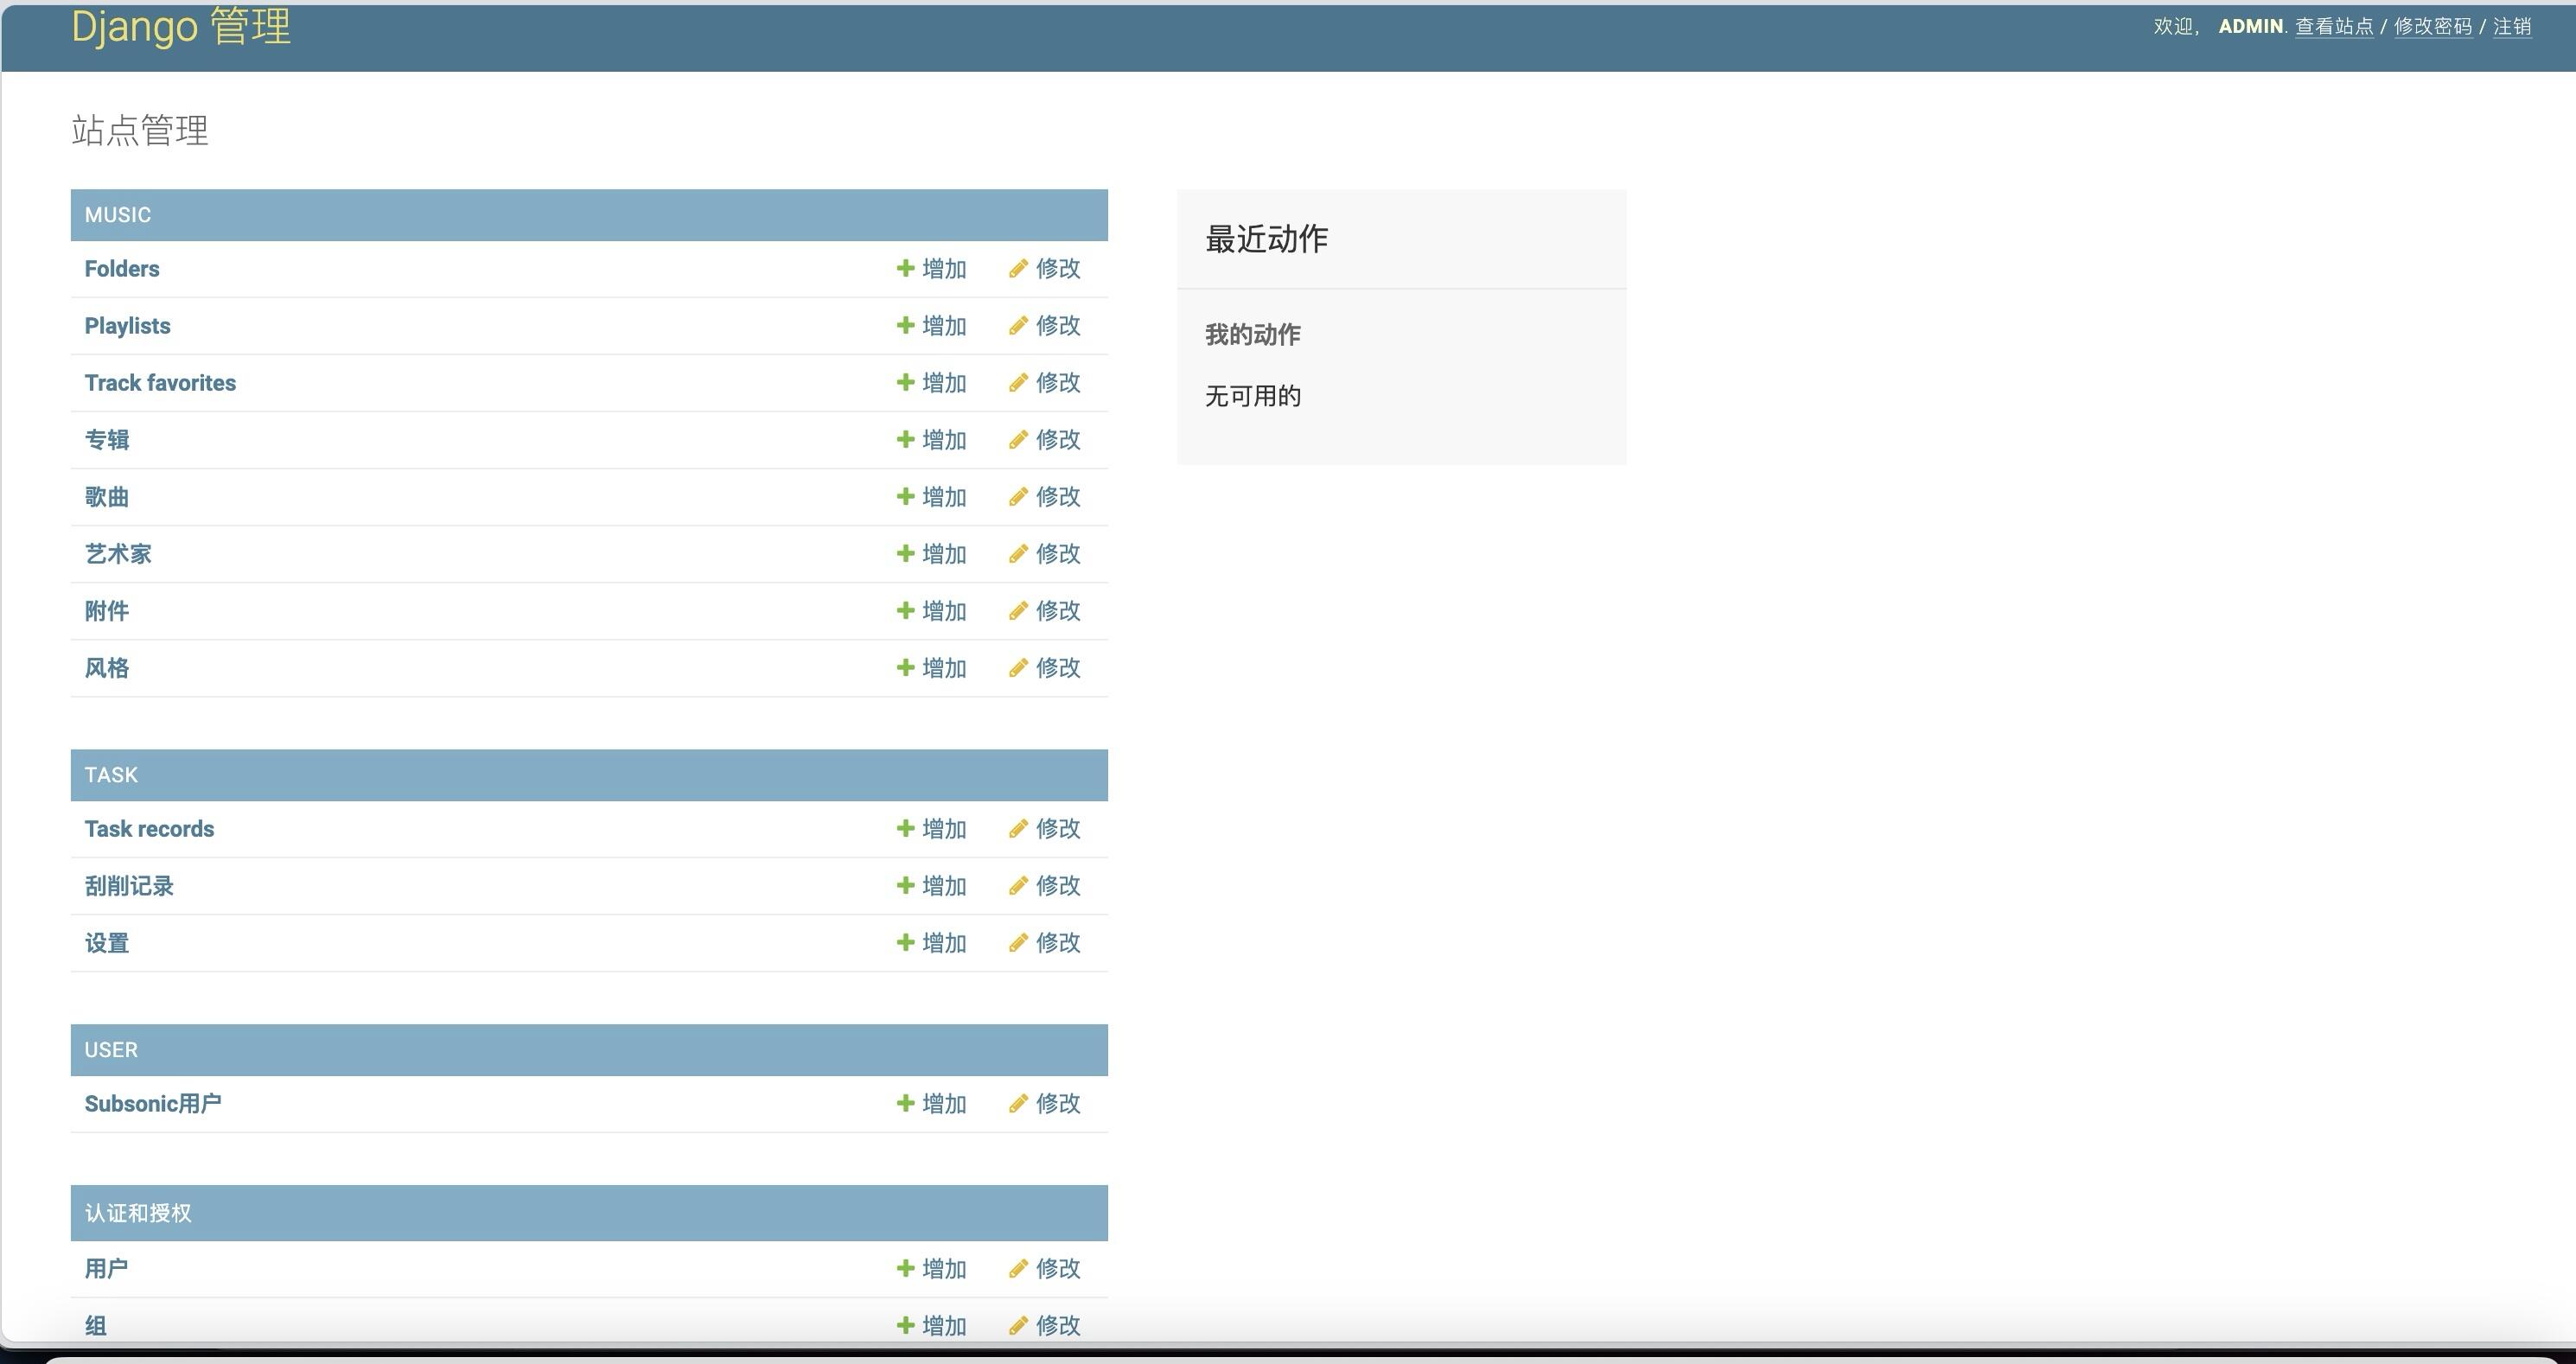2576x1364 pixels.
Task: Click the 认证和授权 section header
Action: tap(138, 1213)
